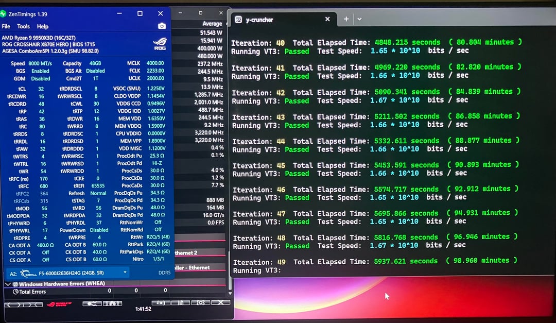
Task: Click the PowerDown Disabled value
Action: (x=99, y=230)
